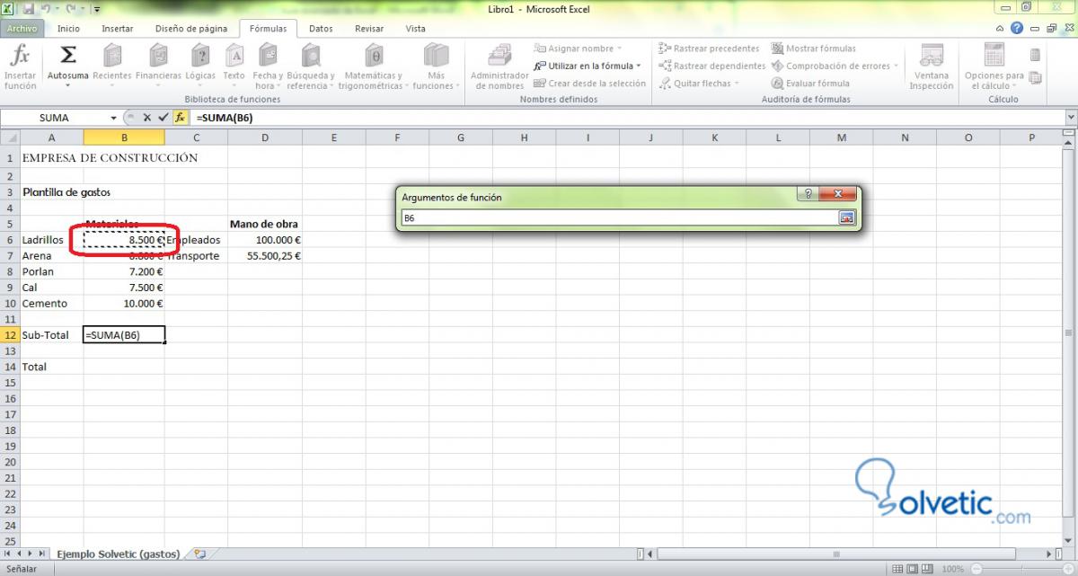Open the Más funciones icon
The image size is (1078, 576).
436,56
